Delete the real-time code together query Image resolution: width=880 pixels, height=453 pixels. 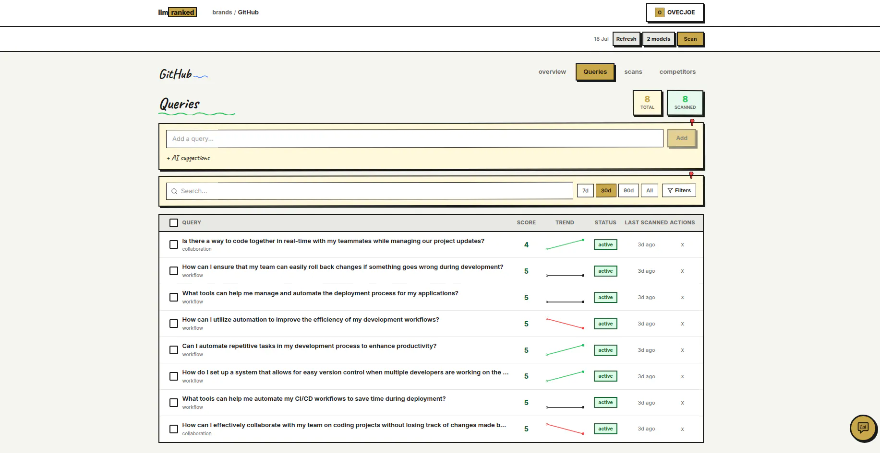tap(682, 245)
